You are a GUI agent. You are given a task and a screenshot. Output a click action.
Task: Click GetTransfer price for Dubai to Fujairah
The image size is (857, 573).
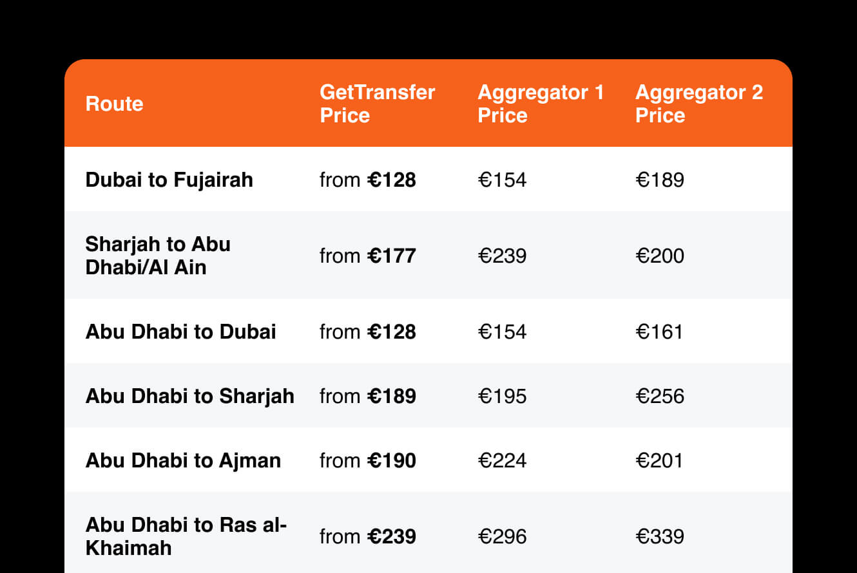pyautogui.click(x=368, y=180)
